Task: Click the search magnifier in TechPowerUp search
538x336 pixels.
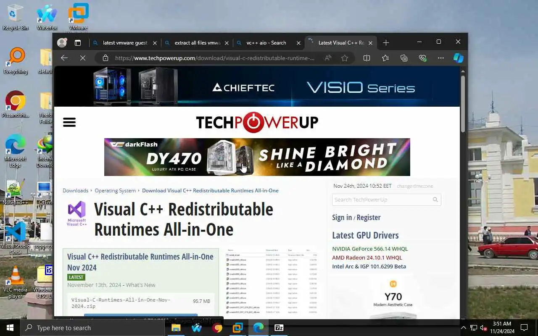Action: (x=435, y=199)
